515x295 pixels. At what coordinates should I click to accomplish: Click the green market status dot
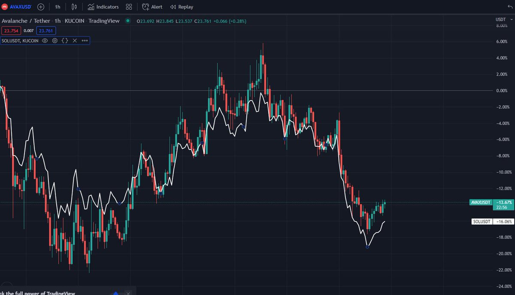pos(128,21)
